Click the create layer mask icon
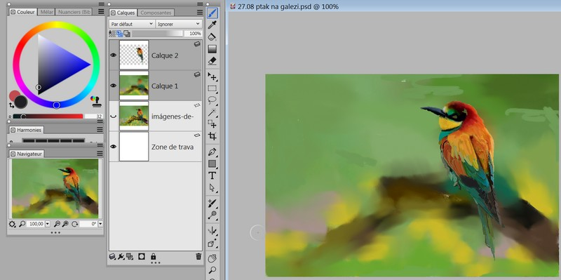Viewport: 561px width, 280px height. (x=142, y=256)
